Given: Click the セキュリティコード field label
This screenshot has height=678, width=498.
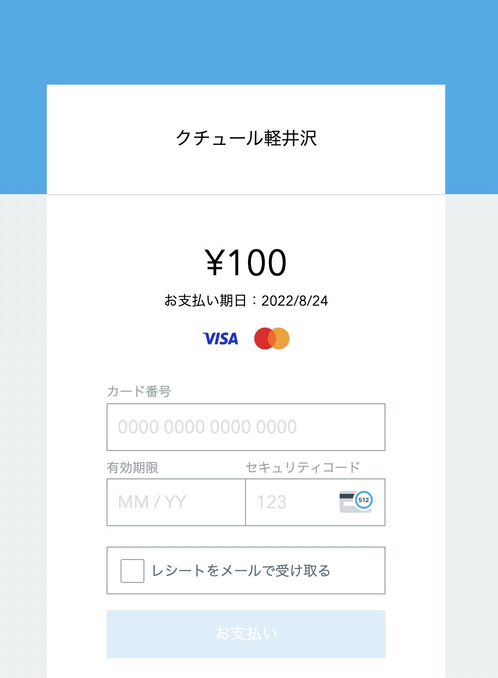Looking at the screenshot, I should coord(303,467).
